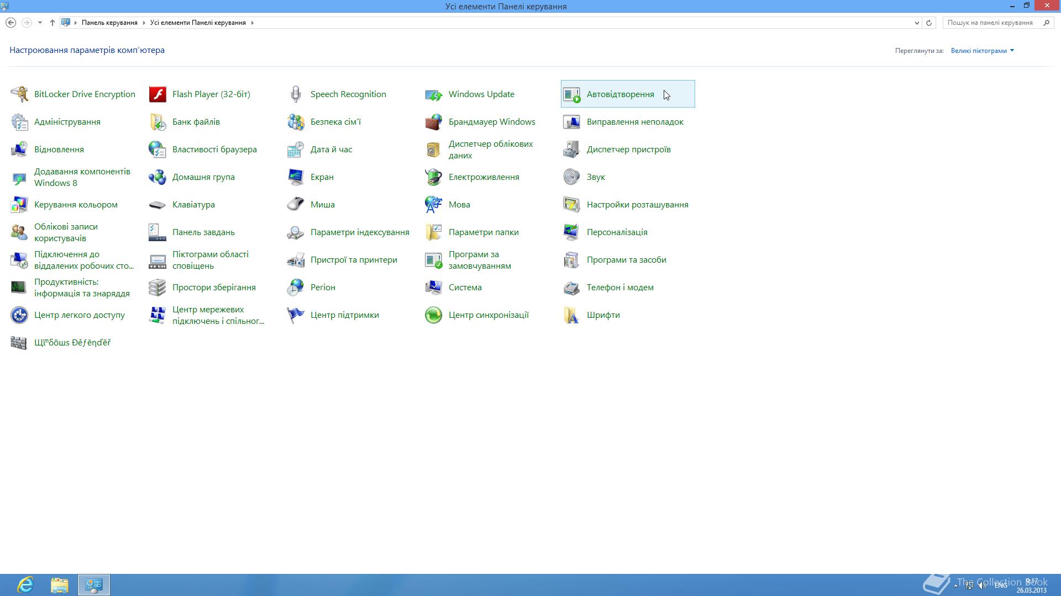Expand the address bar history dropdown
Viewport: 1061px width, 596px height.
point(917,23)
